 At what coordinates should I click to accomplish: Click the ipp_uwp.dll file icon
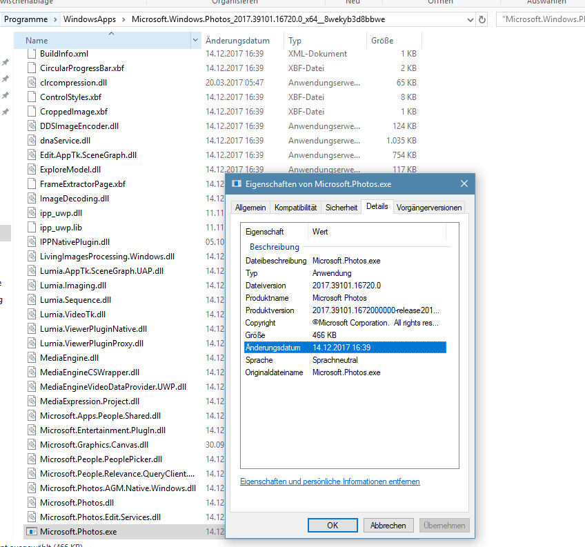click(x=32, y=213)
